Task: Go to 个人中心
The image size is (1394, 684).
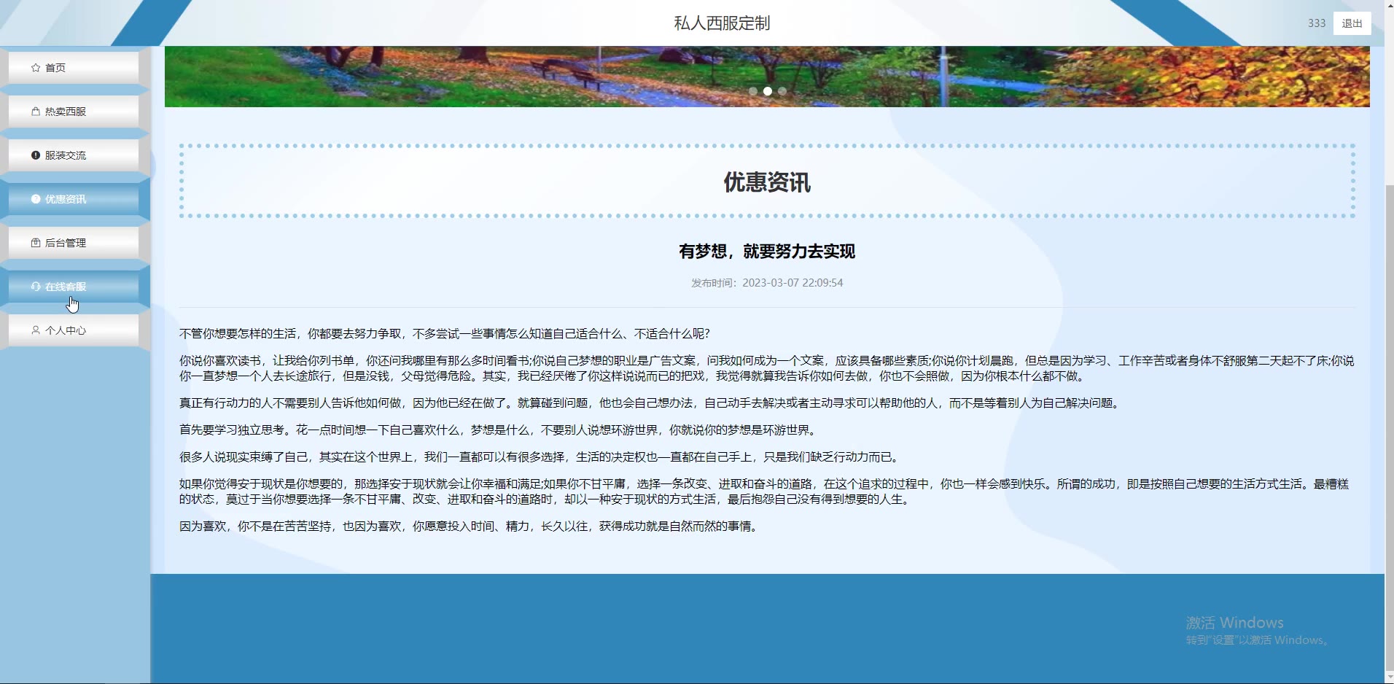Action: point(74,330)
